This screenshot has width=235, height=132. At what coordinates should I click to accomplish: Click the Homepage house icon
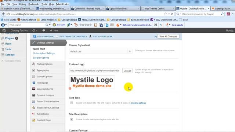(x=34, y=83)
